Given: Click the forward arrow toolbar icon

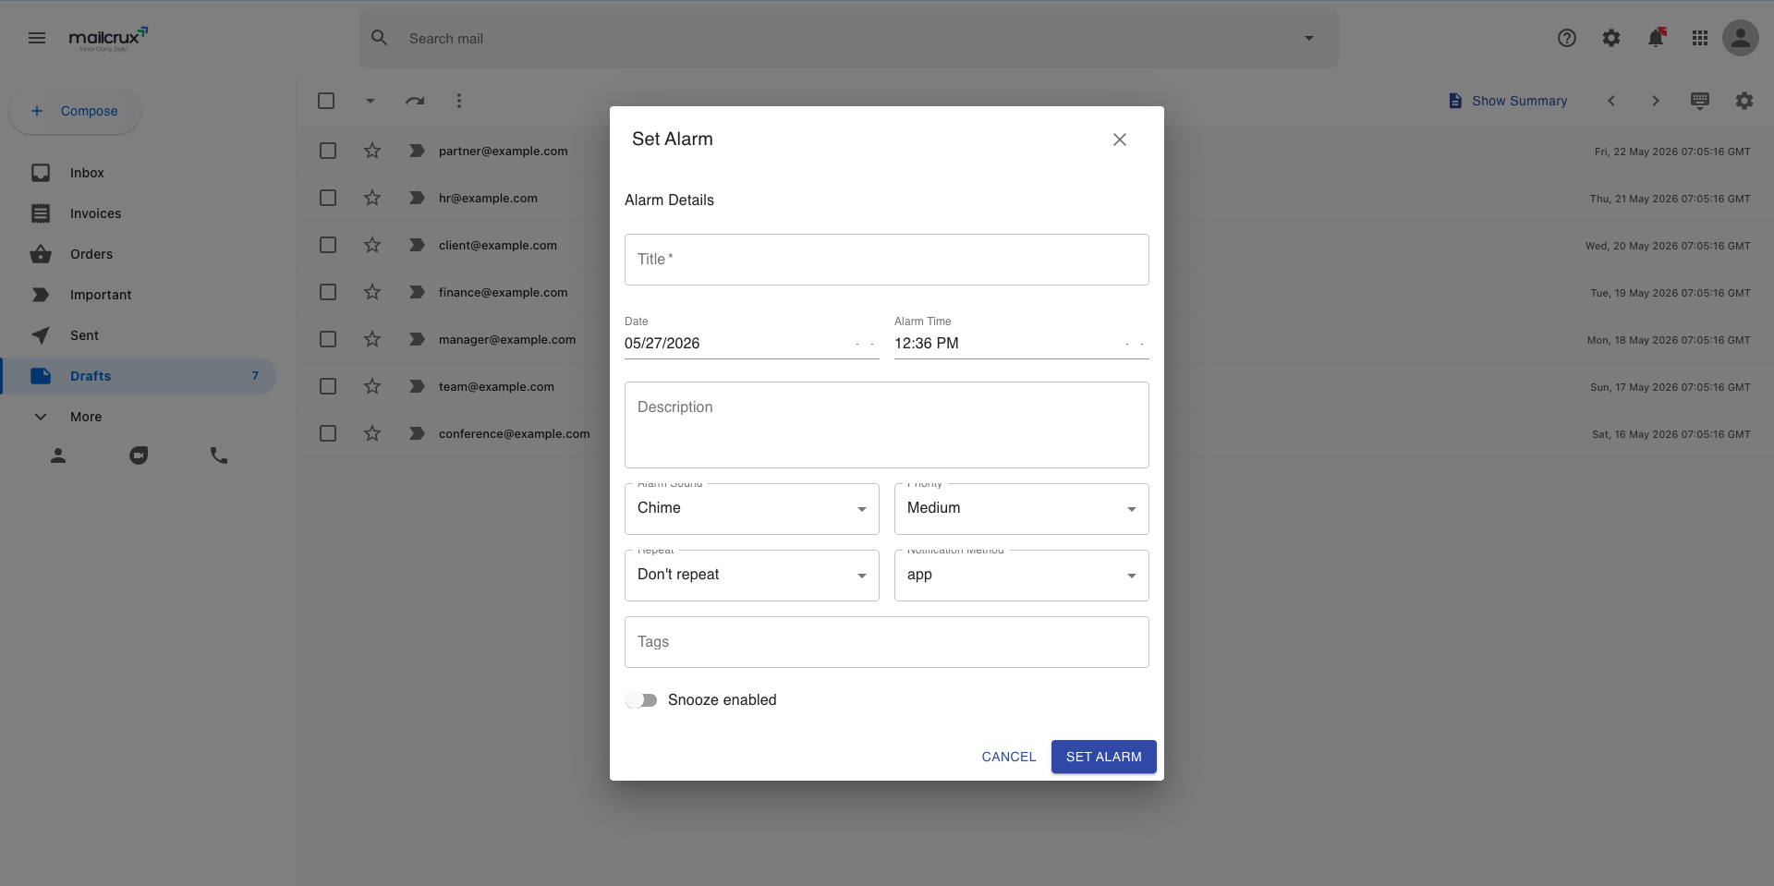Looking at the screenshot, I should point(415,101).
